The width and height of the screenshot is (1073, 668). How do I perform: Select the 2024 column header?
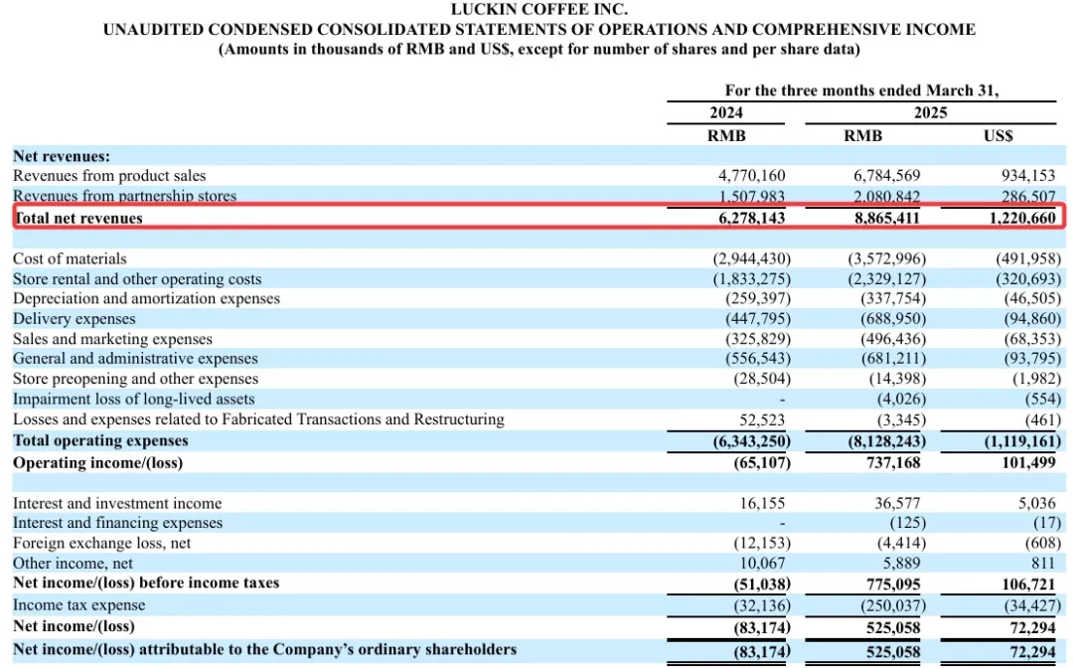(x=726, y=113)
